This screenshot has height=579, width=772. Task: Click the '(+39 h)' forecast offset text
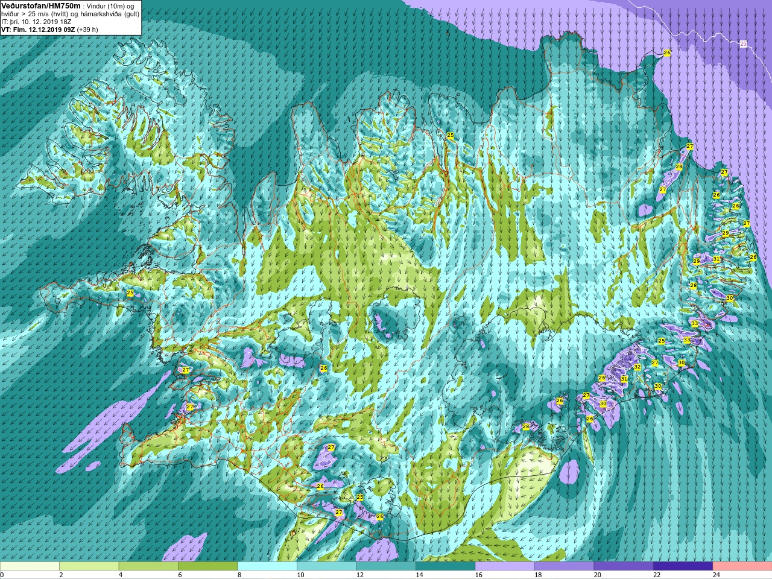point(87,30)
